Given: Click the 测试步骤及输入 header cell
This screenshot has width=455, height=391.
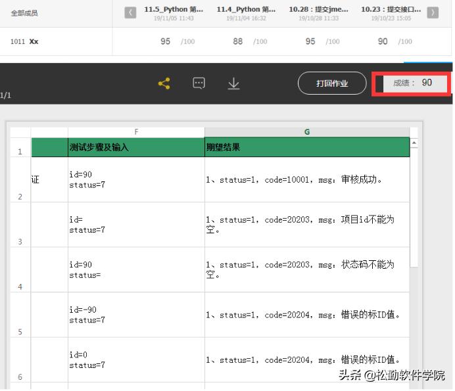Looking at the screenshot, I should (136, 147).
